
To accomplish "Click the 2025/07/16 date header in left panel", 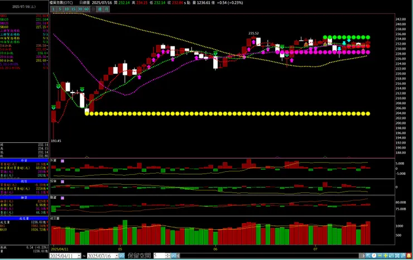I will point(23,6).
